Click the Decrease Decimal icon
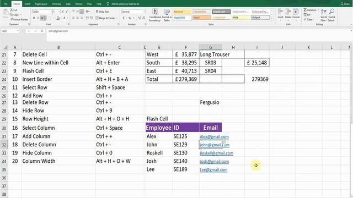The image size is (353, 198). (x=143, y=18)
